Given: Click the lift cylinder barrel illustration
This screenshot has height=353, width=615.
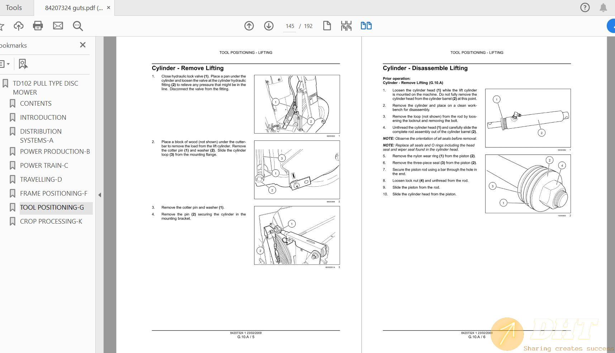Looking at the screenshot, I should click(x=528, y=118).
